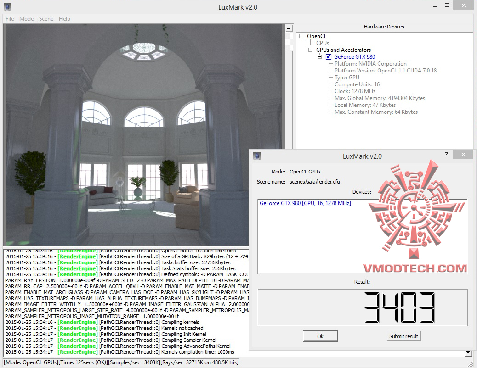Click the LuxMark icon in result dialog title bar

257,156
